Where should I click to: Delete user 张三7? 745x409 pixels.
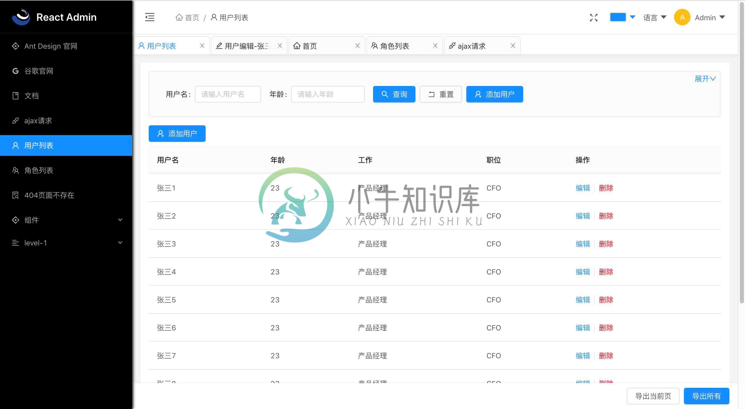pos(606,356)
